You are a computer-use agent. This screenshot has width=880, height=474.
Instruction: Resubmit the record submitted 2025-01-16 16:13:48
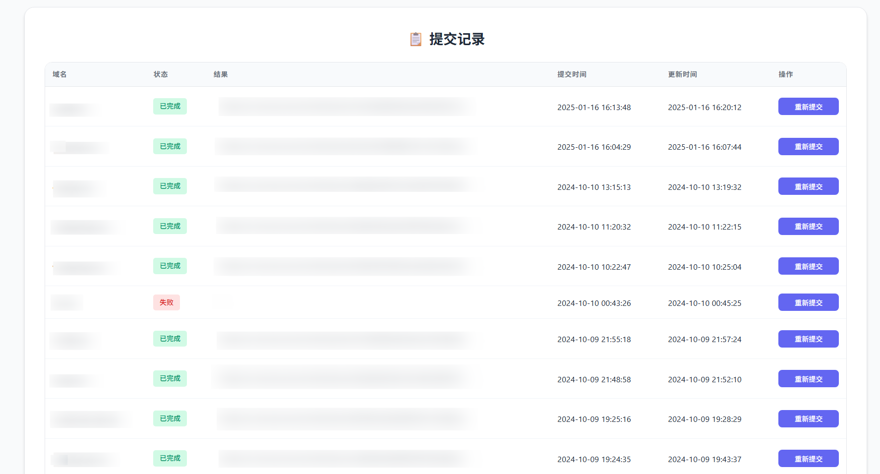click(x=808, y=107)
